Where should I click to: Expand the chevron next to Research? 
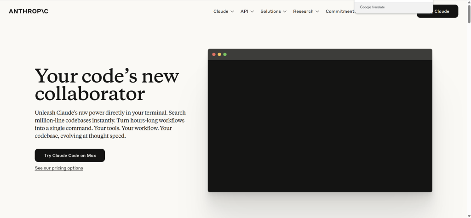click(317, 11)
